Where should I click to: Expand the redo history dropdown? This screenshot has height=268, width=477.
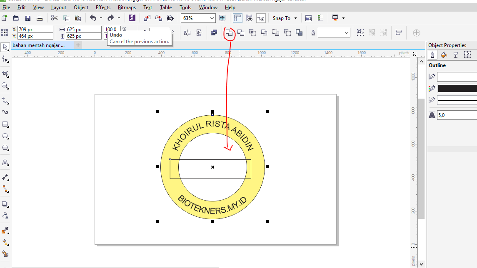click(119, 18)
